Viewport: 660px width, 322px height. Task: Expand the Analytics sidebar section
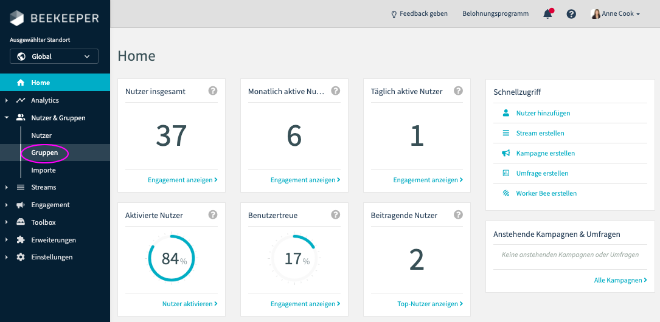pyautogui.click(x=45, y=100)
